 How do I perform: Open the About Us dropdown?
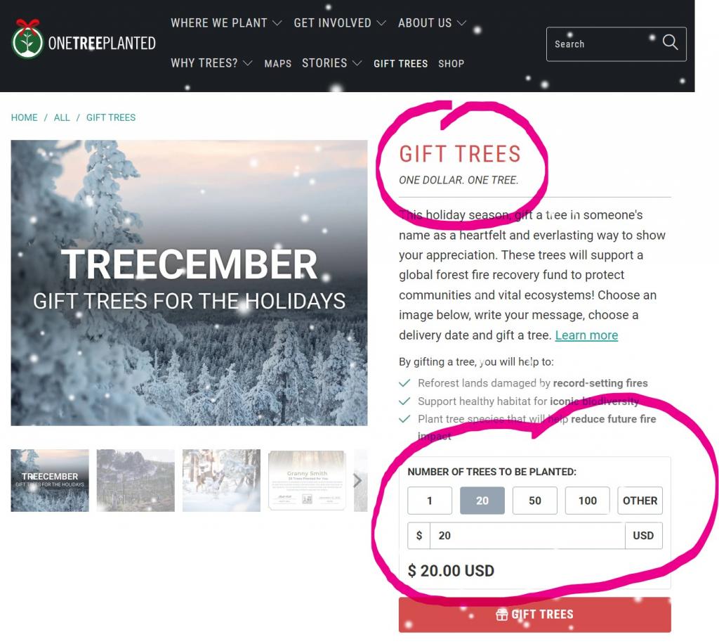pos(432,23)
